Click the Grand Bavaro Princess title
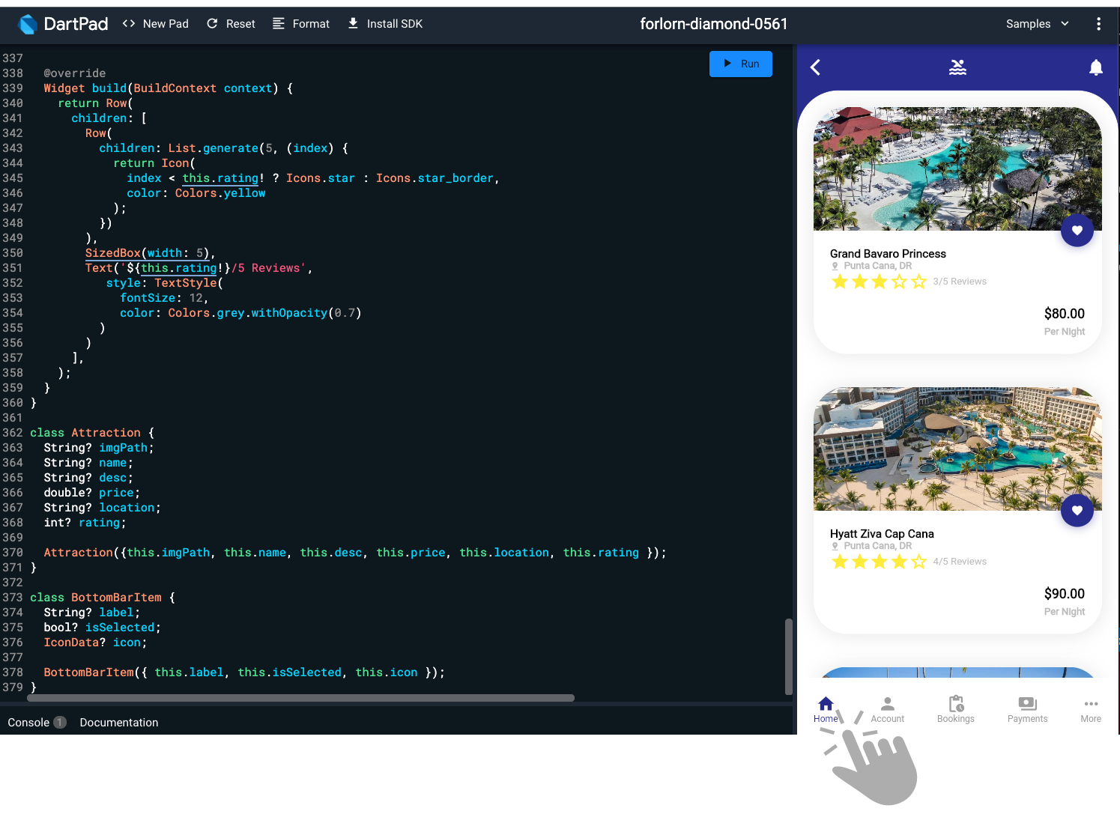Screen dimensions: 1120x823 (x=888, y=254)
